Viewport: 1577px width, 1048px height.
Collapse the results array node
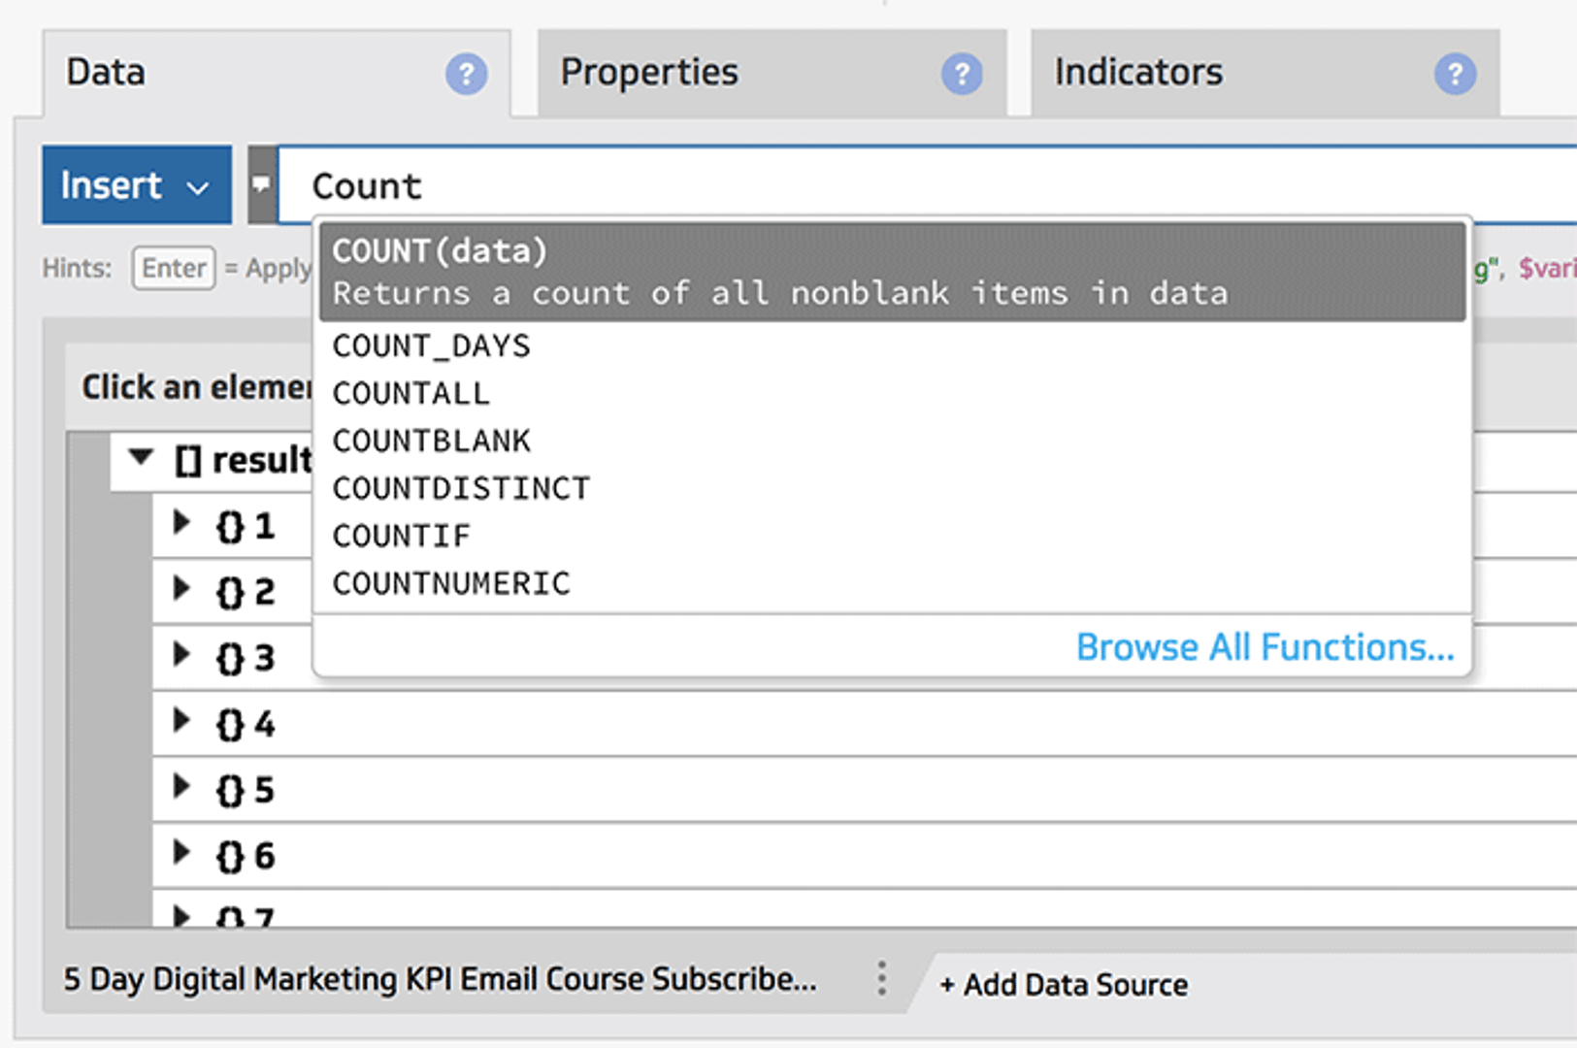pyautogui.click(x=142, y=457)
